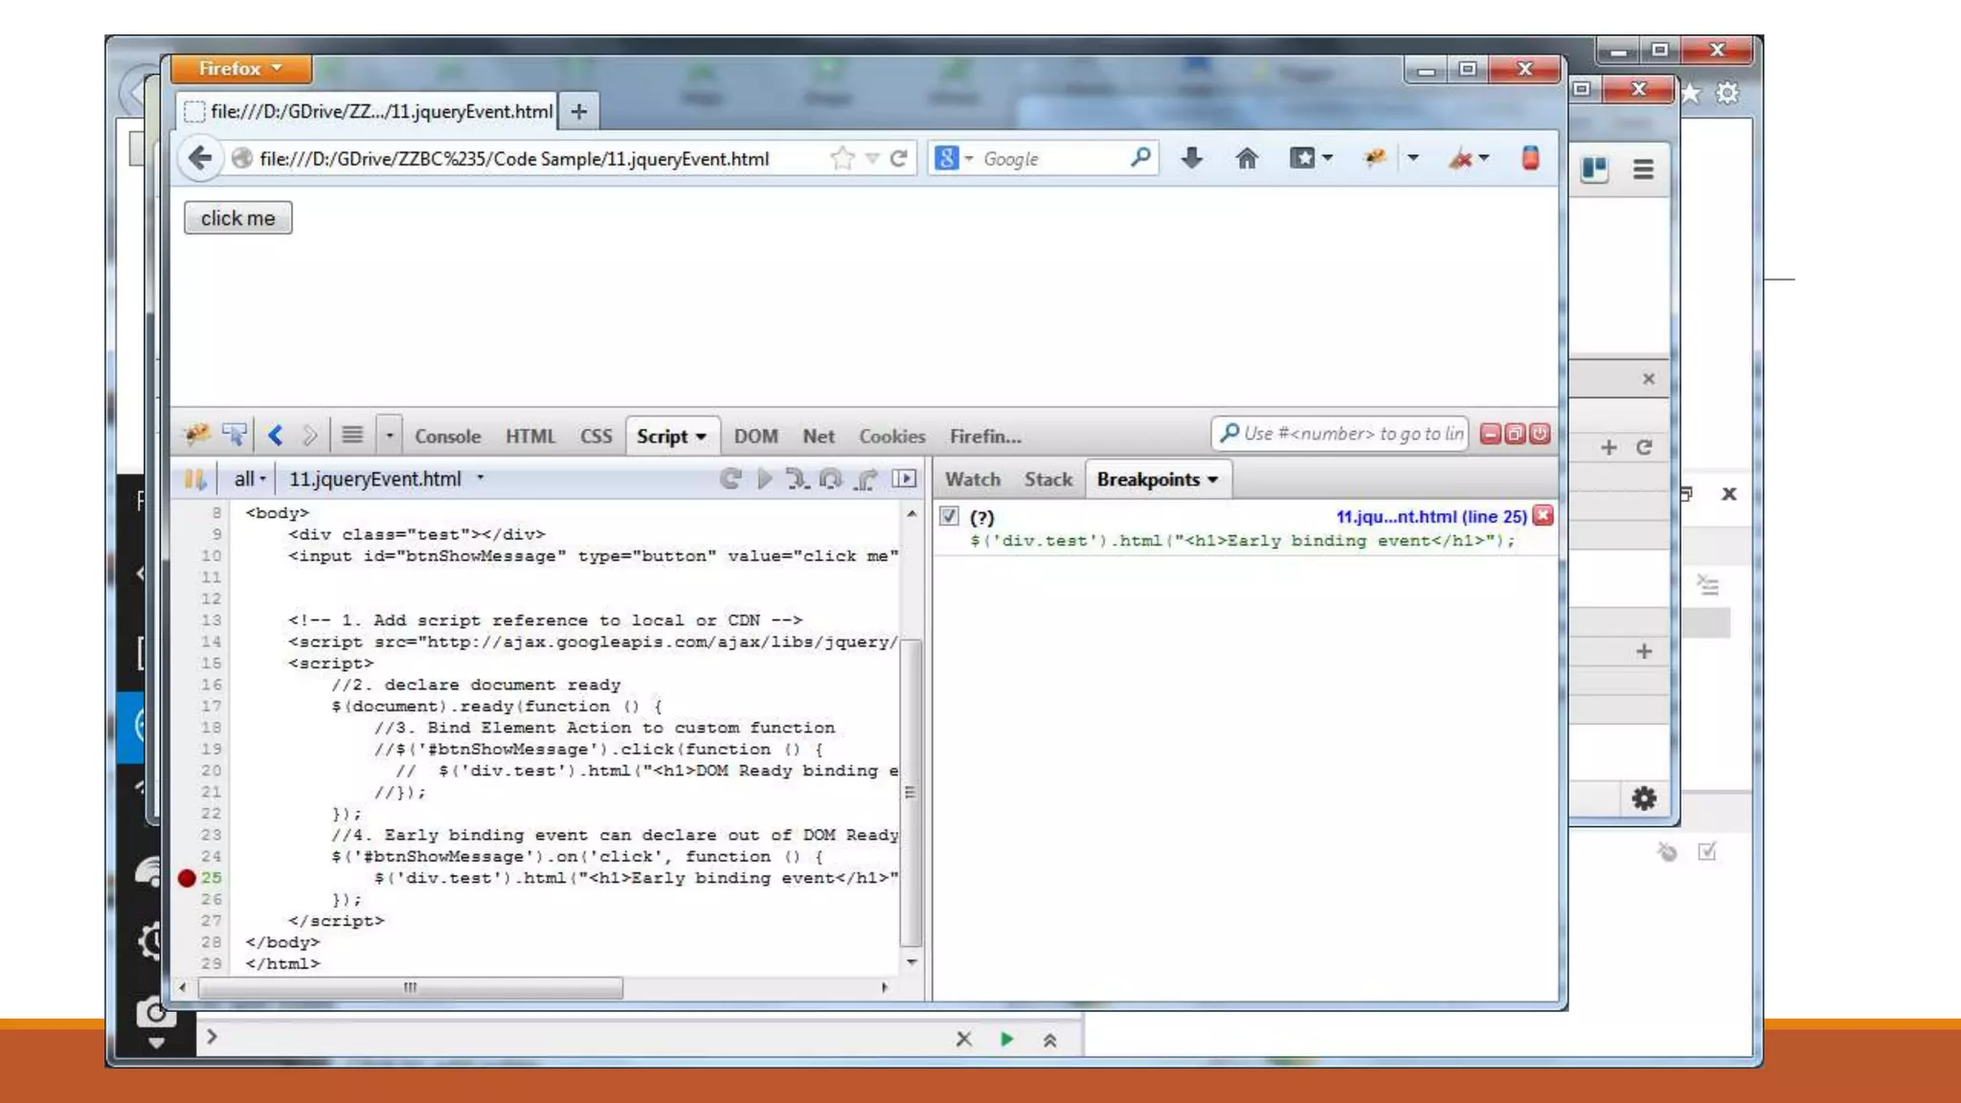1961x1103 pixels.
Task: Open the 11.jqueryEvent.html file selector dropdown
Action: pos(480,478)
